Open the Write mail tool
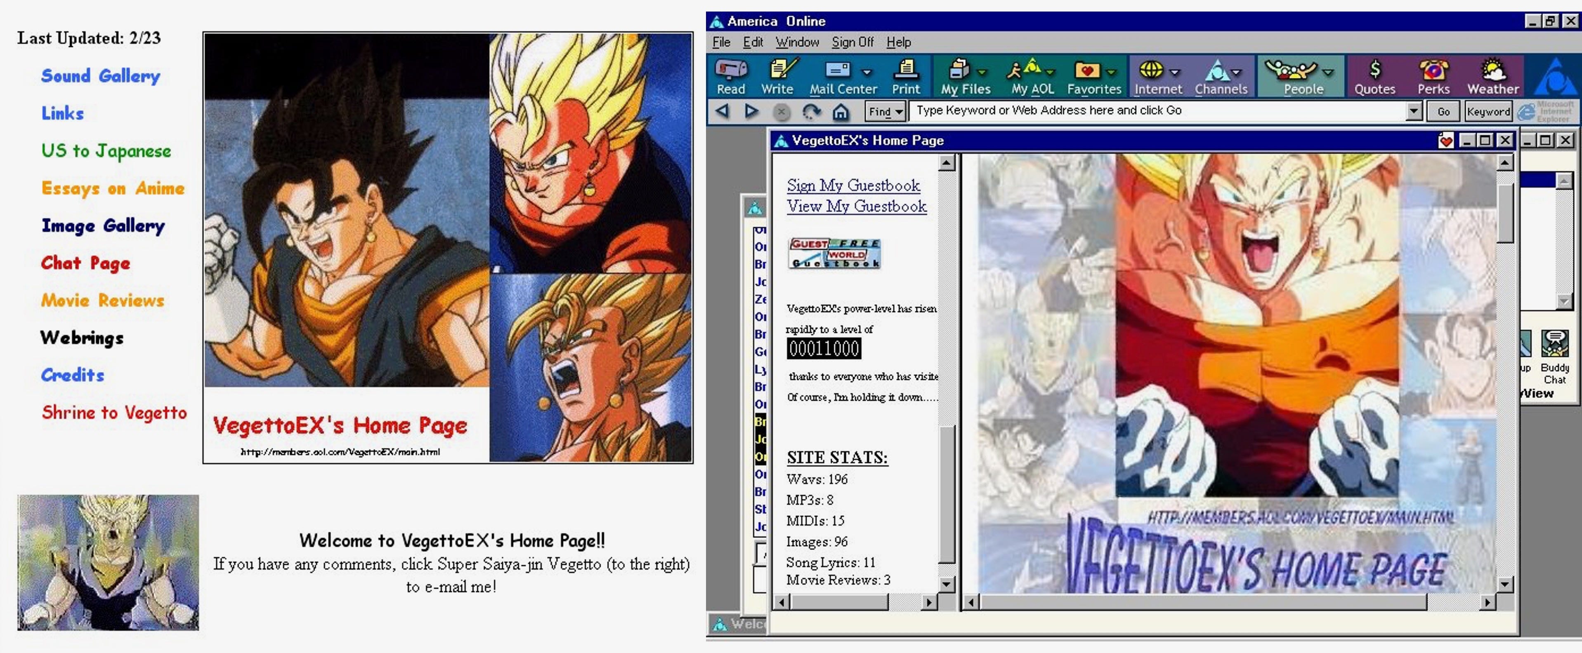This screenshot has width=1582, height=653. (x=777, y=77)
